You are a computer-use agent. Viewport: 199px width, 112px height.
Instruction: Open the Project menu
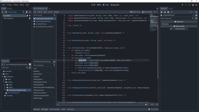coord(9,5)
